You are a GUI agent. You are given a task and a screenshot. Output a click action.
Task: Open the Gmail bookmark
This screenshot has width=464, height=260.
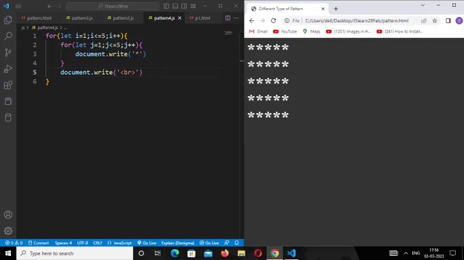coord(258,31)
